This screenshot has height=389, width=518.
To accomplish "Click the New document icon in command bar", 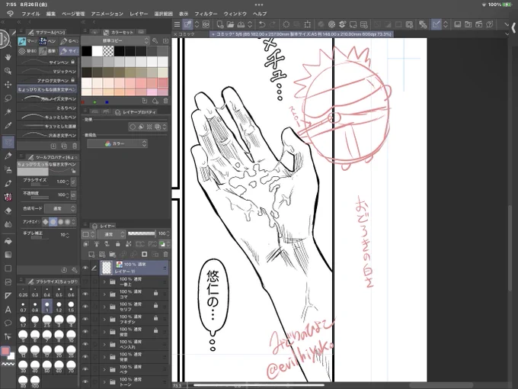I will pyautogui.click(x=219, y=24).
